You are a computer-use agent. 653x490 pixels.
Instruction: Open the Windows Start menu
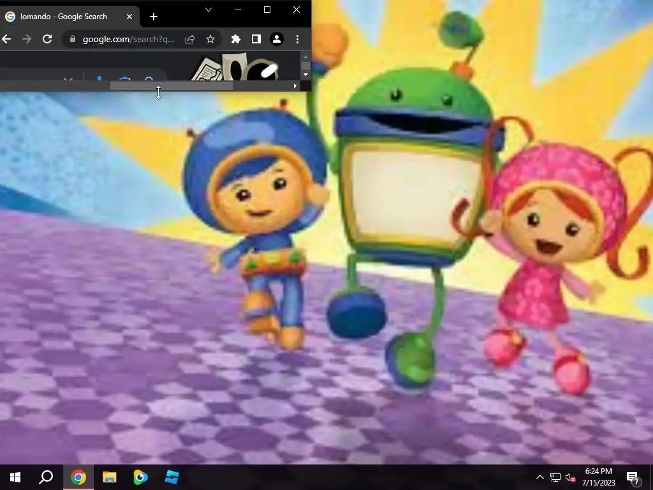(x=15, y=477)
